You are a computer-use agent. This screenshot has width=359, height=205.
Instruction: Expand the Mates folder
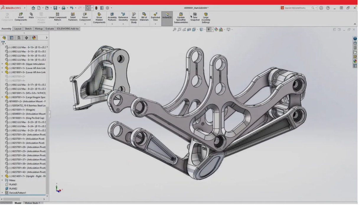[x=2, y=180]
